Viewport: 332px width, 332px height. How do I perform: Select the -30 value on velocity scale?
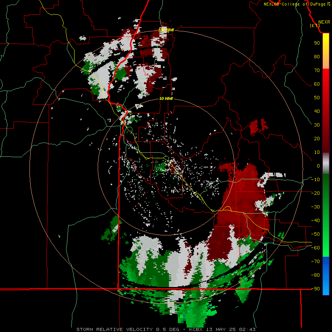click(315, 207)
